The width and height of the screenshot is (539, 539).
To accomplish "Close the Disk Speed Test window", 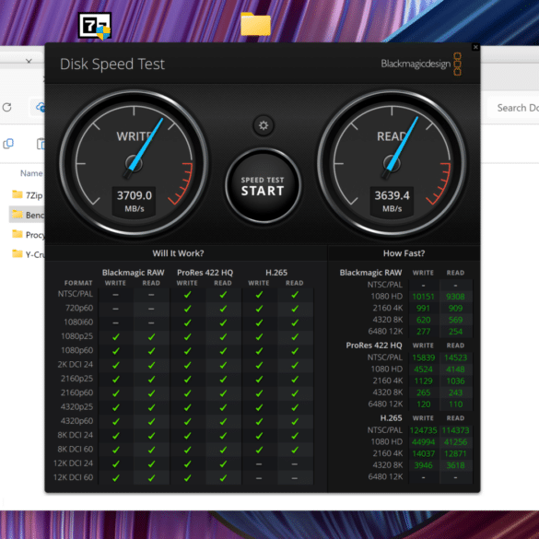I will pyautogui.click(x=475, y=47).
